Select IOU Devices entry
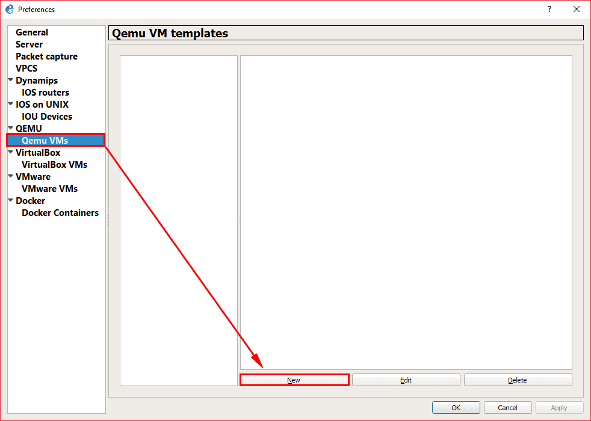The height and width of the screenshot is (421, 591). click(47, 117)
